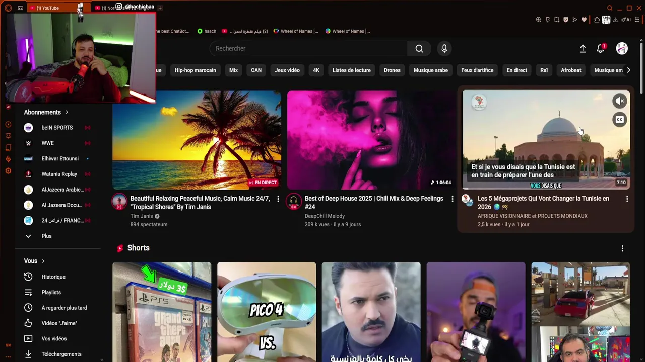Open the PS5 GTA short thumbnail
The width and height of the screenshot is (645, 362).
tap(162, 312)
